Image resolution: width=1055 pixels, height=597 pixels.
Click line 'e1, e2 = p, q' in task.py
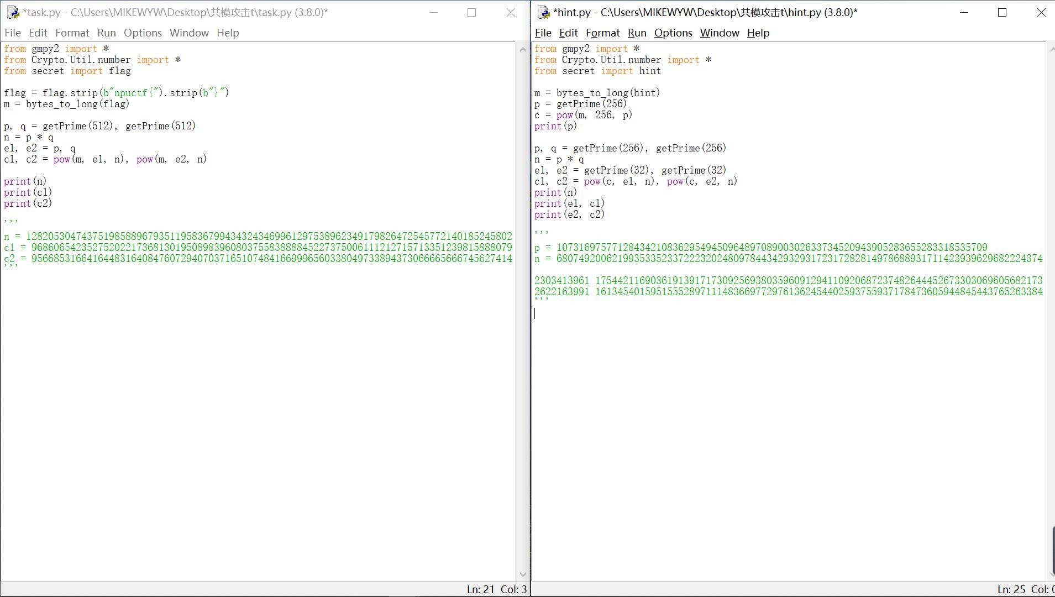click(x=40, y=148)
